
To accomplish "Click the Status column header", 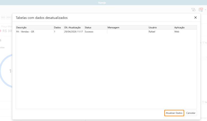I will click(x=96, y=27).
